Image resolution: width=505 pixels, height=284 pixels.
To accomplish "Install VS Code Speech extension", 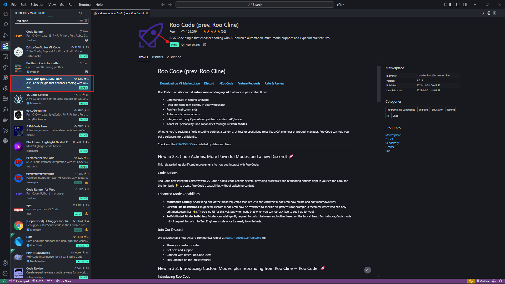I will point(83,104).
